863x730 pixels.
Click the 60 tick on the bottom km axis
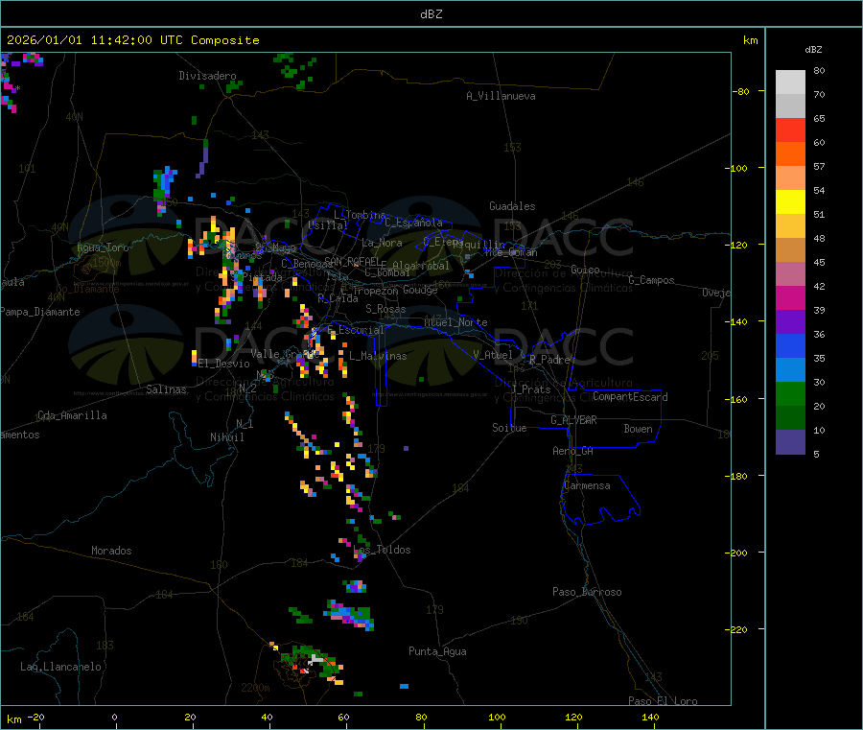tap(344, 717)
